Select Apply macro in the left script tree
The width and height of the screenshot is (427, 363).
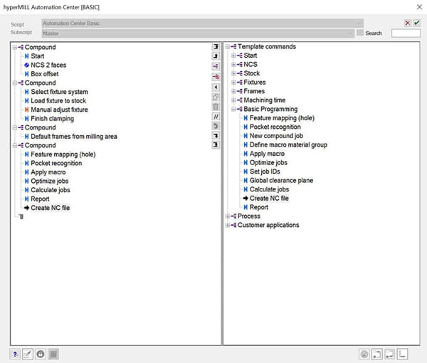(x=48, y=172)
